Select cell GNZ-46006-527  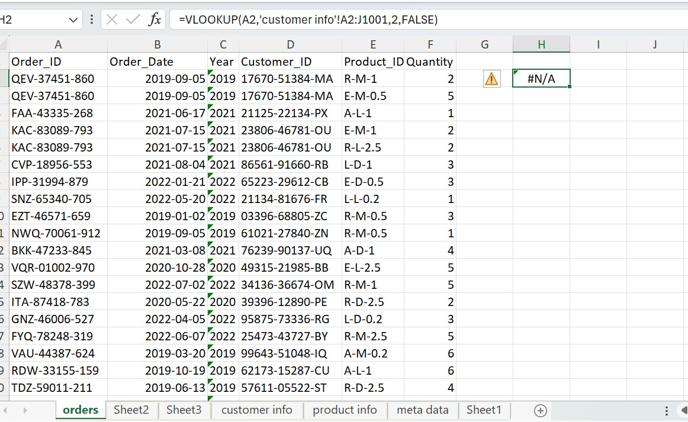(58, 319)
